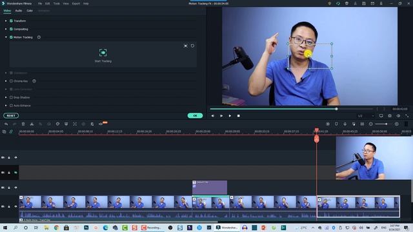Expand the Transform section
The height and width of the screenshot is (232, 413).
(6, 21)
